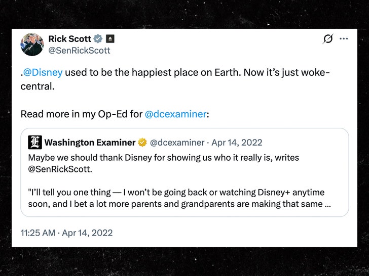The image size is (369, 276).
Task: Click blue verified badge beside Rick Scott
Action: tap(99, 39)
